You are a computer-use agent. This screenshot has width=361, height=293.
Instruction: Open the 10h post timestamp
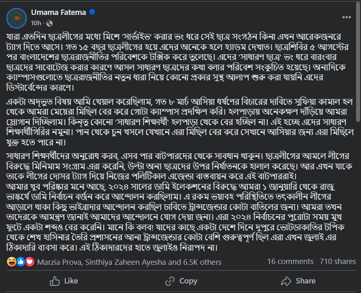pos(36,22)
